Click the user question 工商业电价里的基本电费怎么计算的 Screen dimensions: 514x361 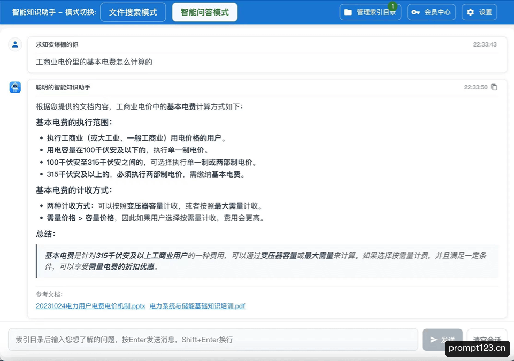(x=94, y=62)
